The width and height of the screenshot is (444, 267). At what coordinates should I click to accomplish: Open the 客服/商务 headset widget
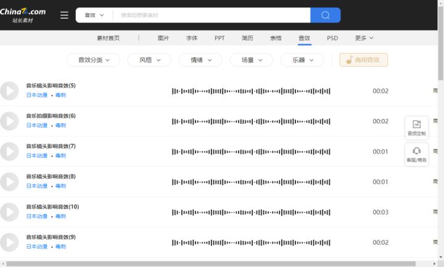pos(416,154)
